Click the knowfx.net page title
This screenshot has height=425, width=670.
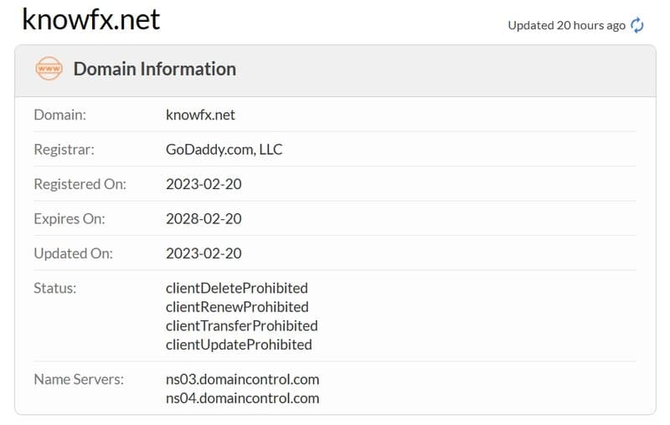click(x=90, y=19)
